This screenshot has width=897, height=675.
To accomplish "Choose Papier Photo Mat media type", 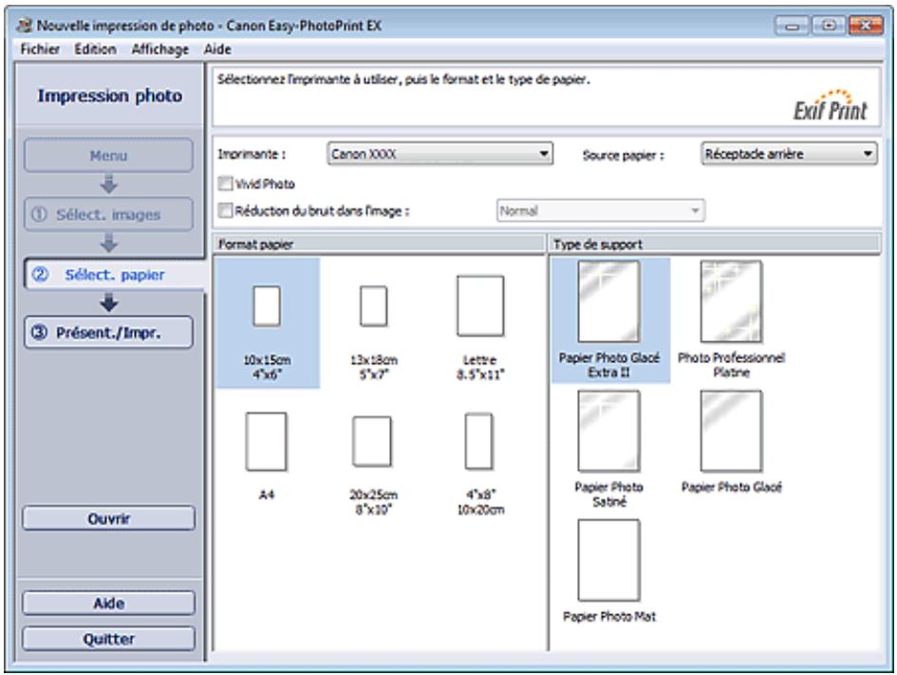I will [609, 560].
